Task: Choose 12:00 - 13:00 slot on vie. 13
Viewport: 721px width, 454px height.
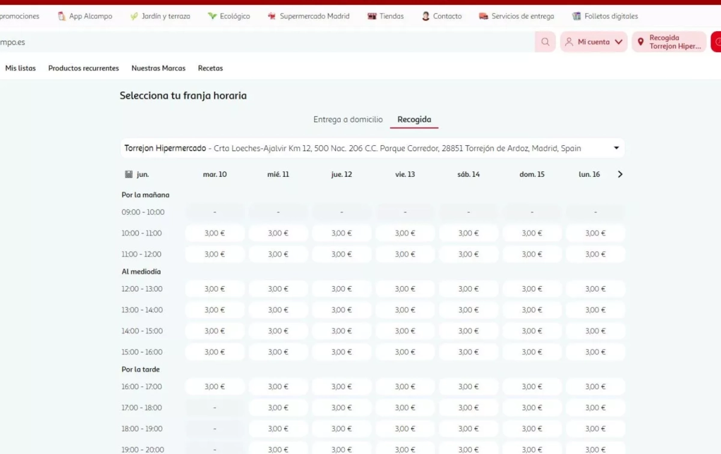Action: coord(405,289)
